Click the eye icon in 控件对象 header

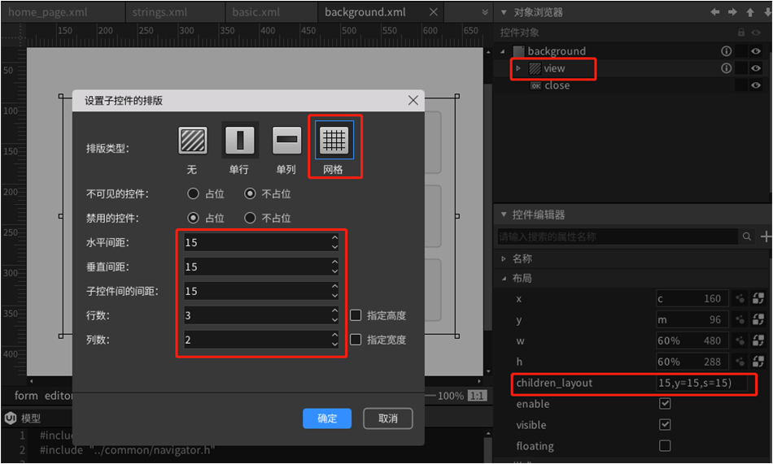point(756,33)
